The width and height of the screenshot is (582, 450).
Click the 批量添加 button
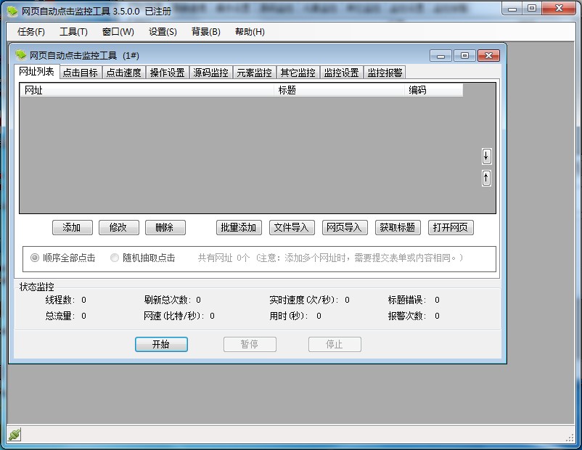click(x=239, y=228)
